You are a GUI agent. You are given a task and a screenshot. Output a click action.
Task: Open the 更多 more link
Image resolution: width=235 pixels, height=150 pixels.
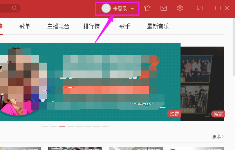click(x=218, y=137)
